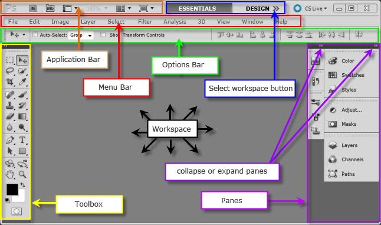
Task: Select the Zoom magnifier tool
Action: tap(22, 174)
